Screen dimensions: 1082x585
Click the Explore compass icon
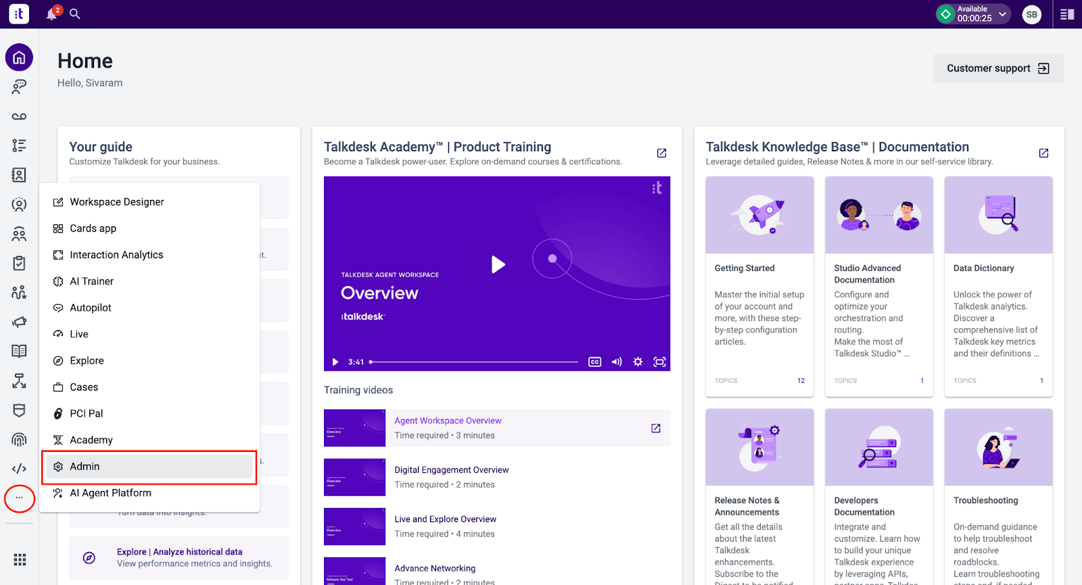(x=89, y=558)
